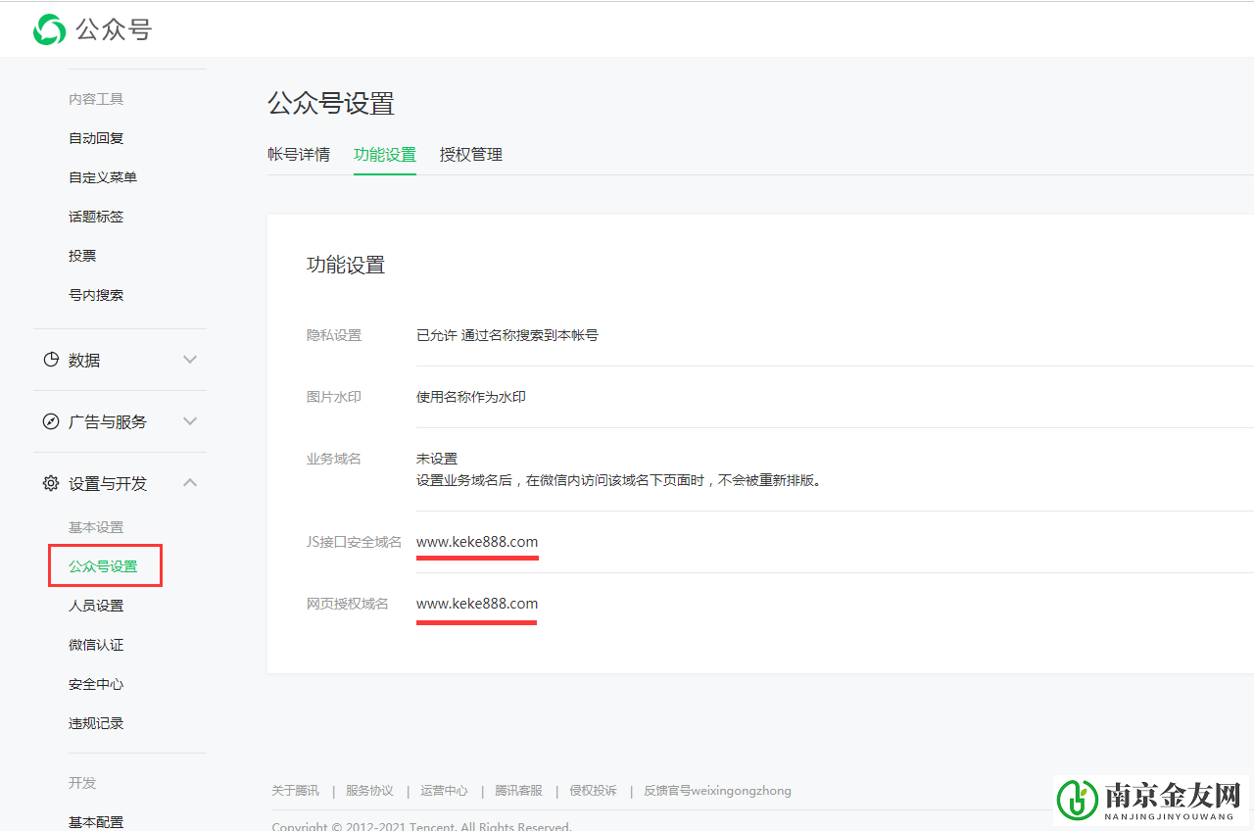
Task: Open 自动回复 in the sidebar
Action: pyautogui.click(x=93, y=137)
